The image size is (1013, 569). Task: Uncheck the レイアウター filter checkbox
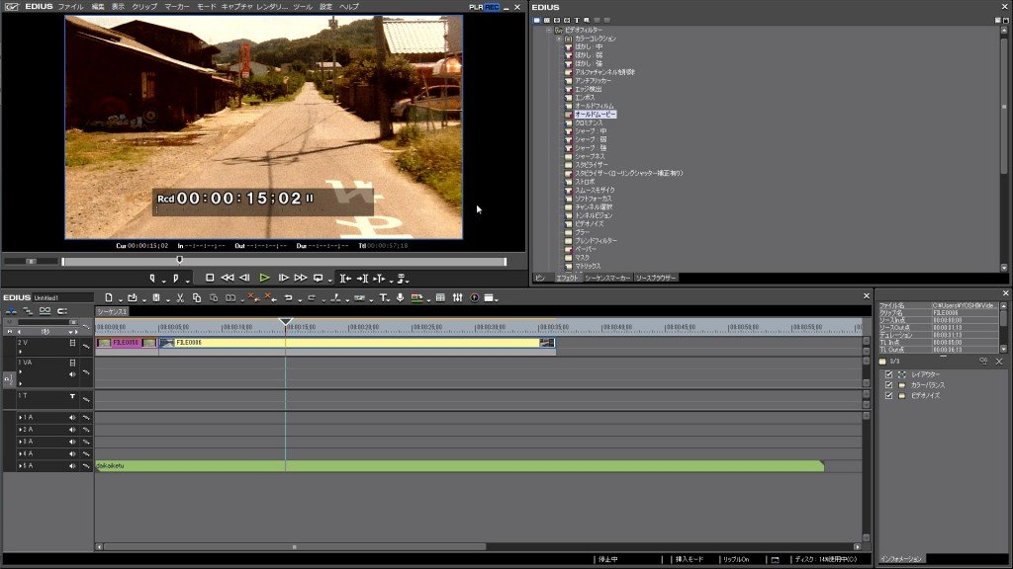pyautogui.click(x=889, y=374)
